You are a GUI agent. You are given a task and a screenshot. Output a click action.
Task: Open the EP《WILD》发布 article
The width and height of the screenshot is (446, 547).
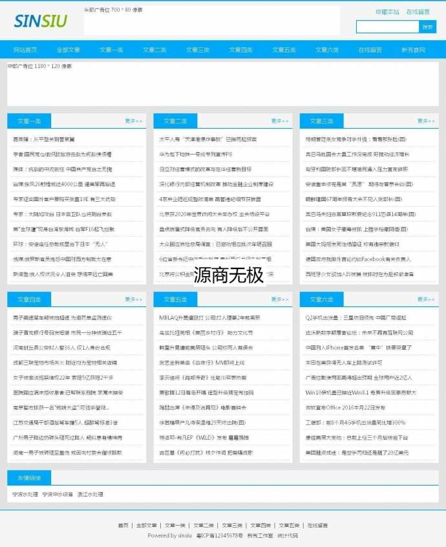coord(204,438)
